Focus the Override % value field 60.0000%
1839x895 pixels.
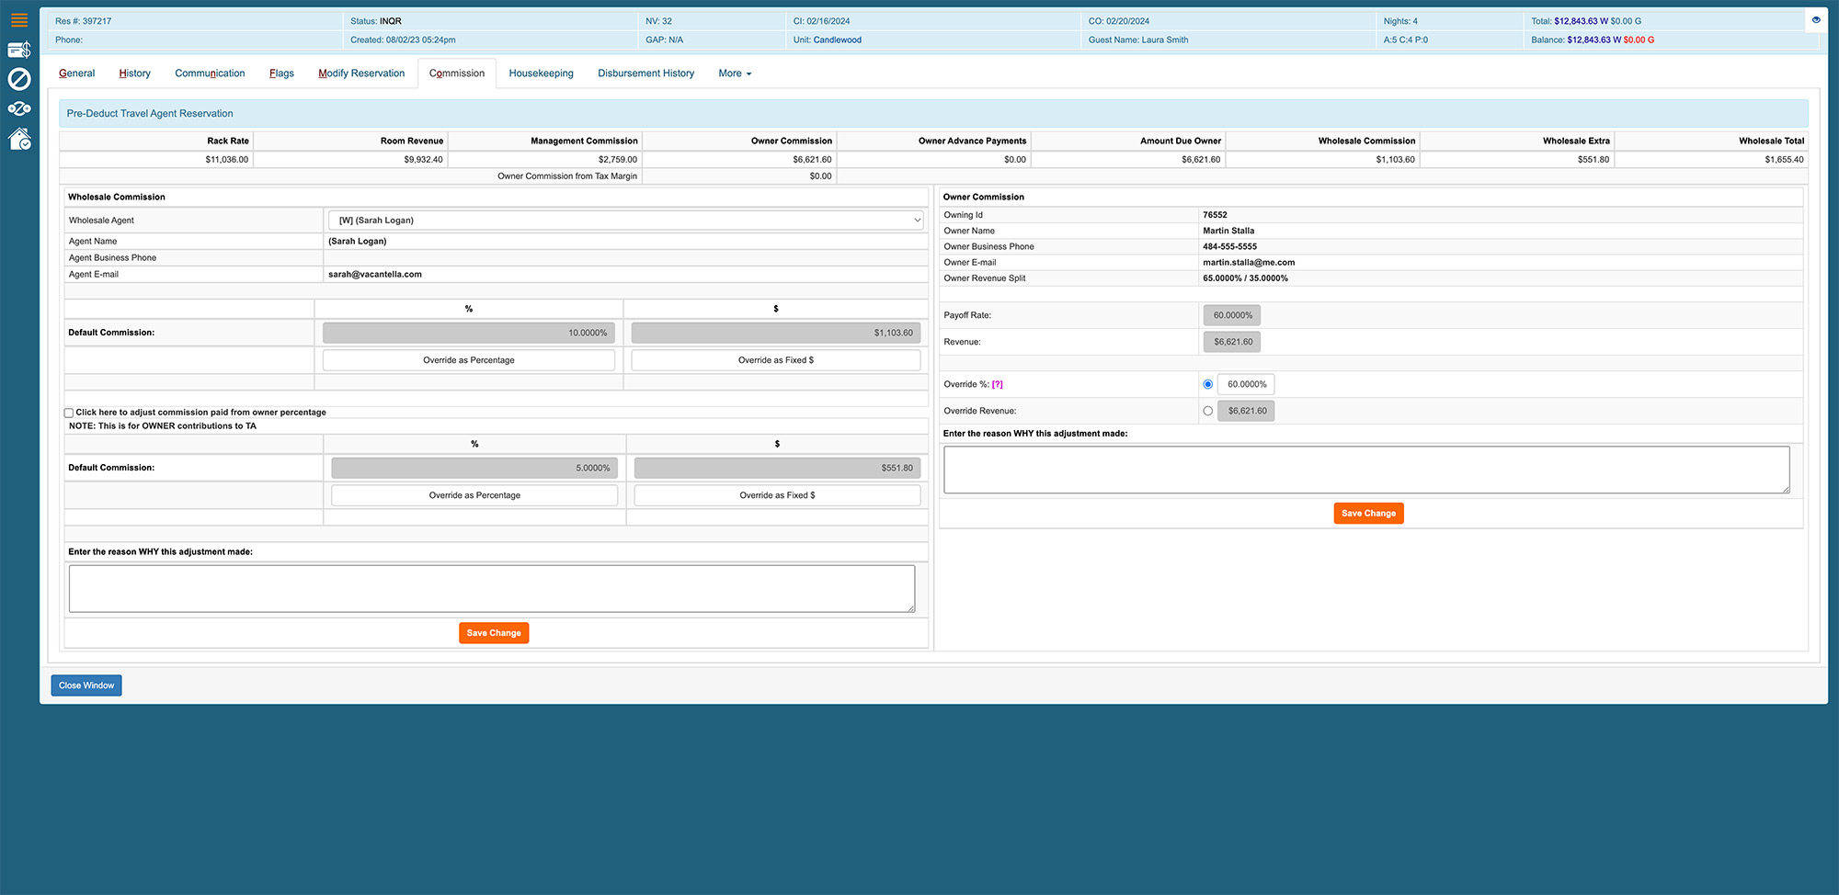pos(1246,384)
